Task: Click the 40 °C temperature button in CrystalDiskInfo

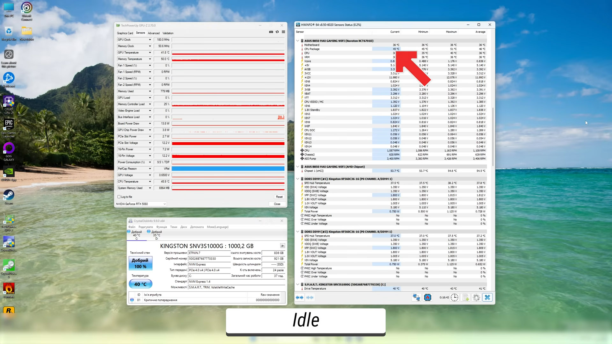Action: 141,284
